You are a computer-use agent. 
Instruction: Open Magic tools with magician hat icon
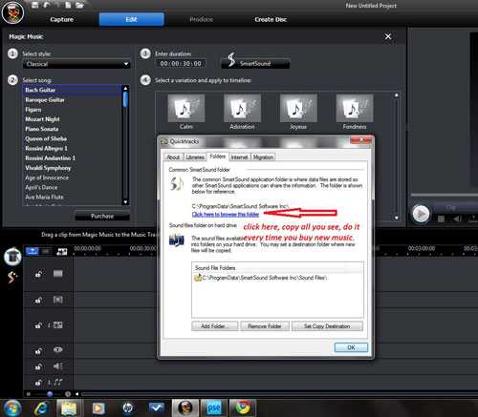[12, 257]
